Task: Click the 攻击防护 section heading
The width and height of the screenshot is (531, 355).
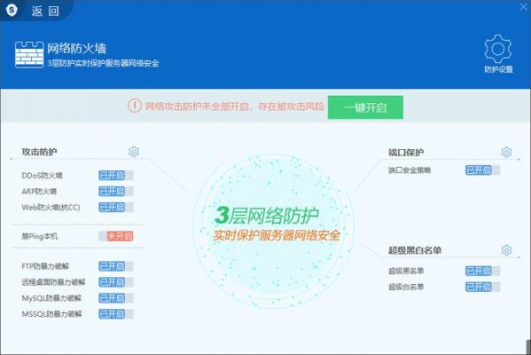Action: (39, 152)
